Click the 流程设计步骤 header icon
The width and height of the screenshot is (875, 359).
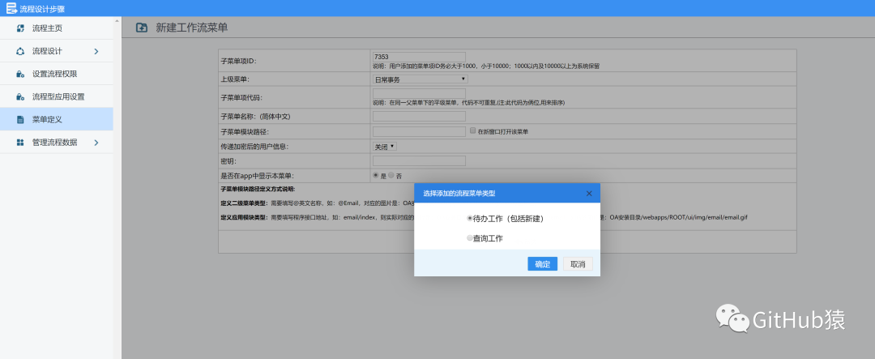click(x=11, y=8)
